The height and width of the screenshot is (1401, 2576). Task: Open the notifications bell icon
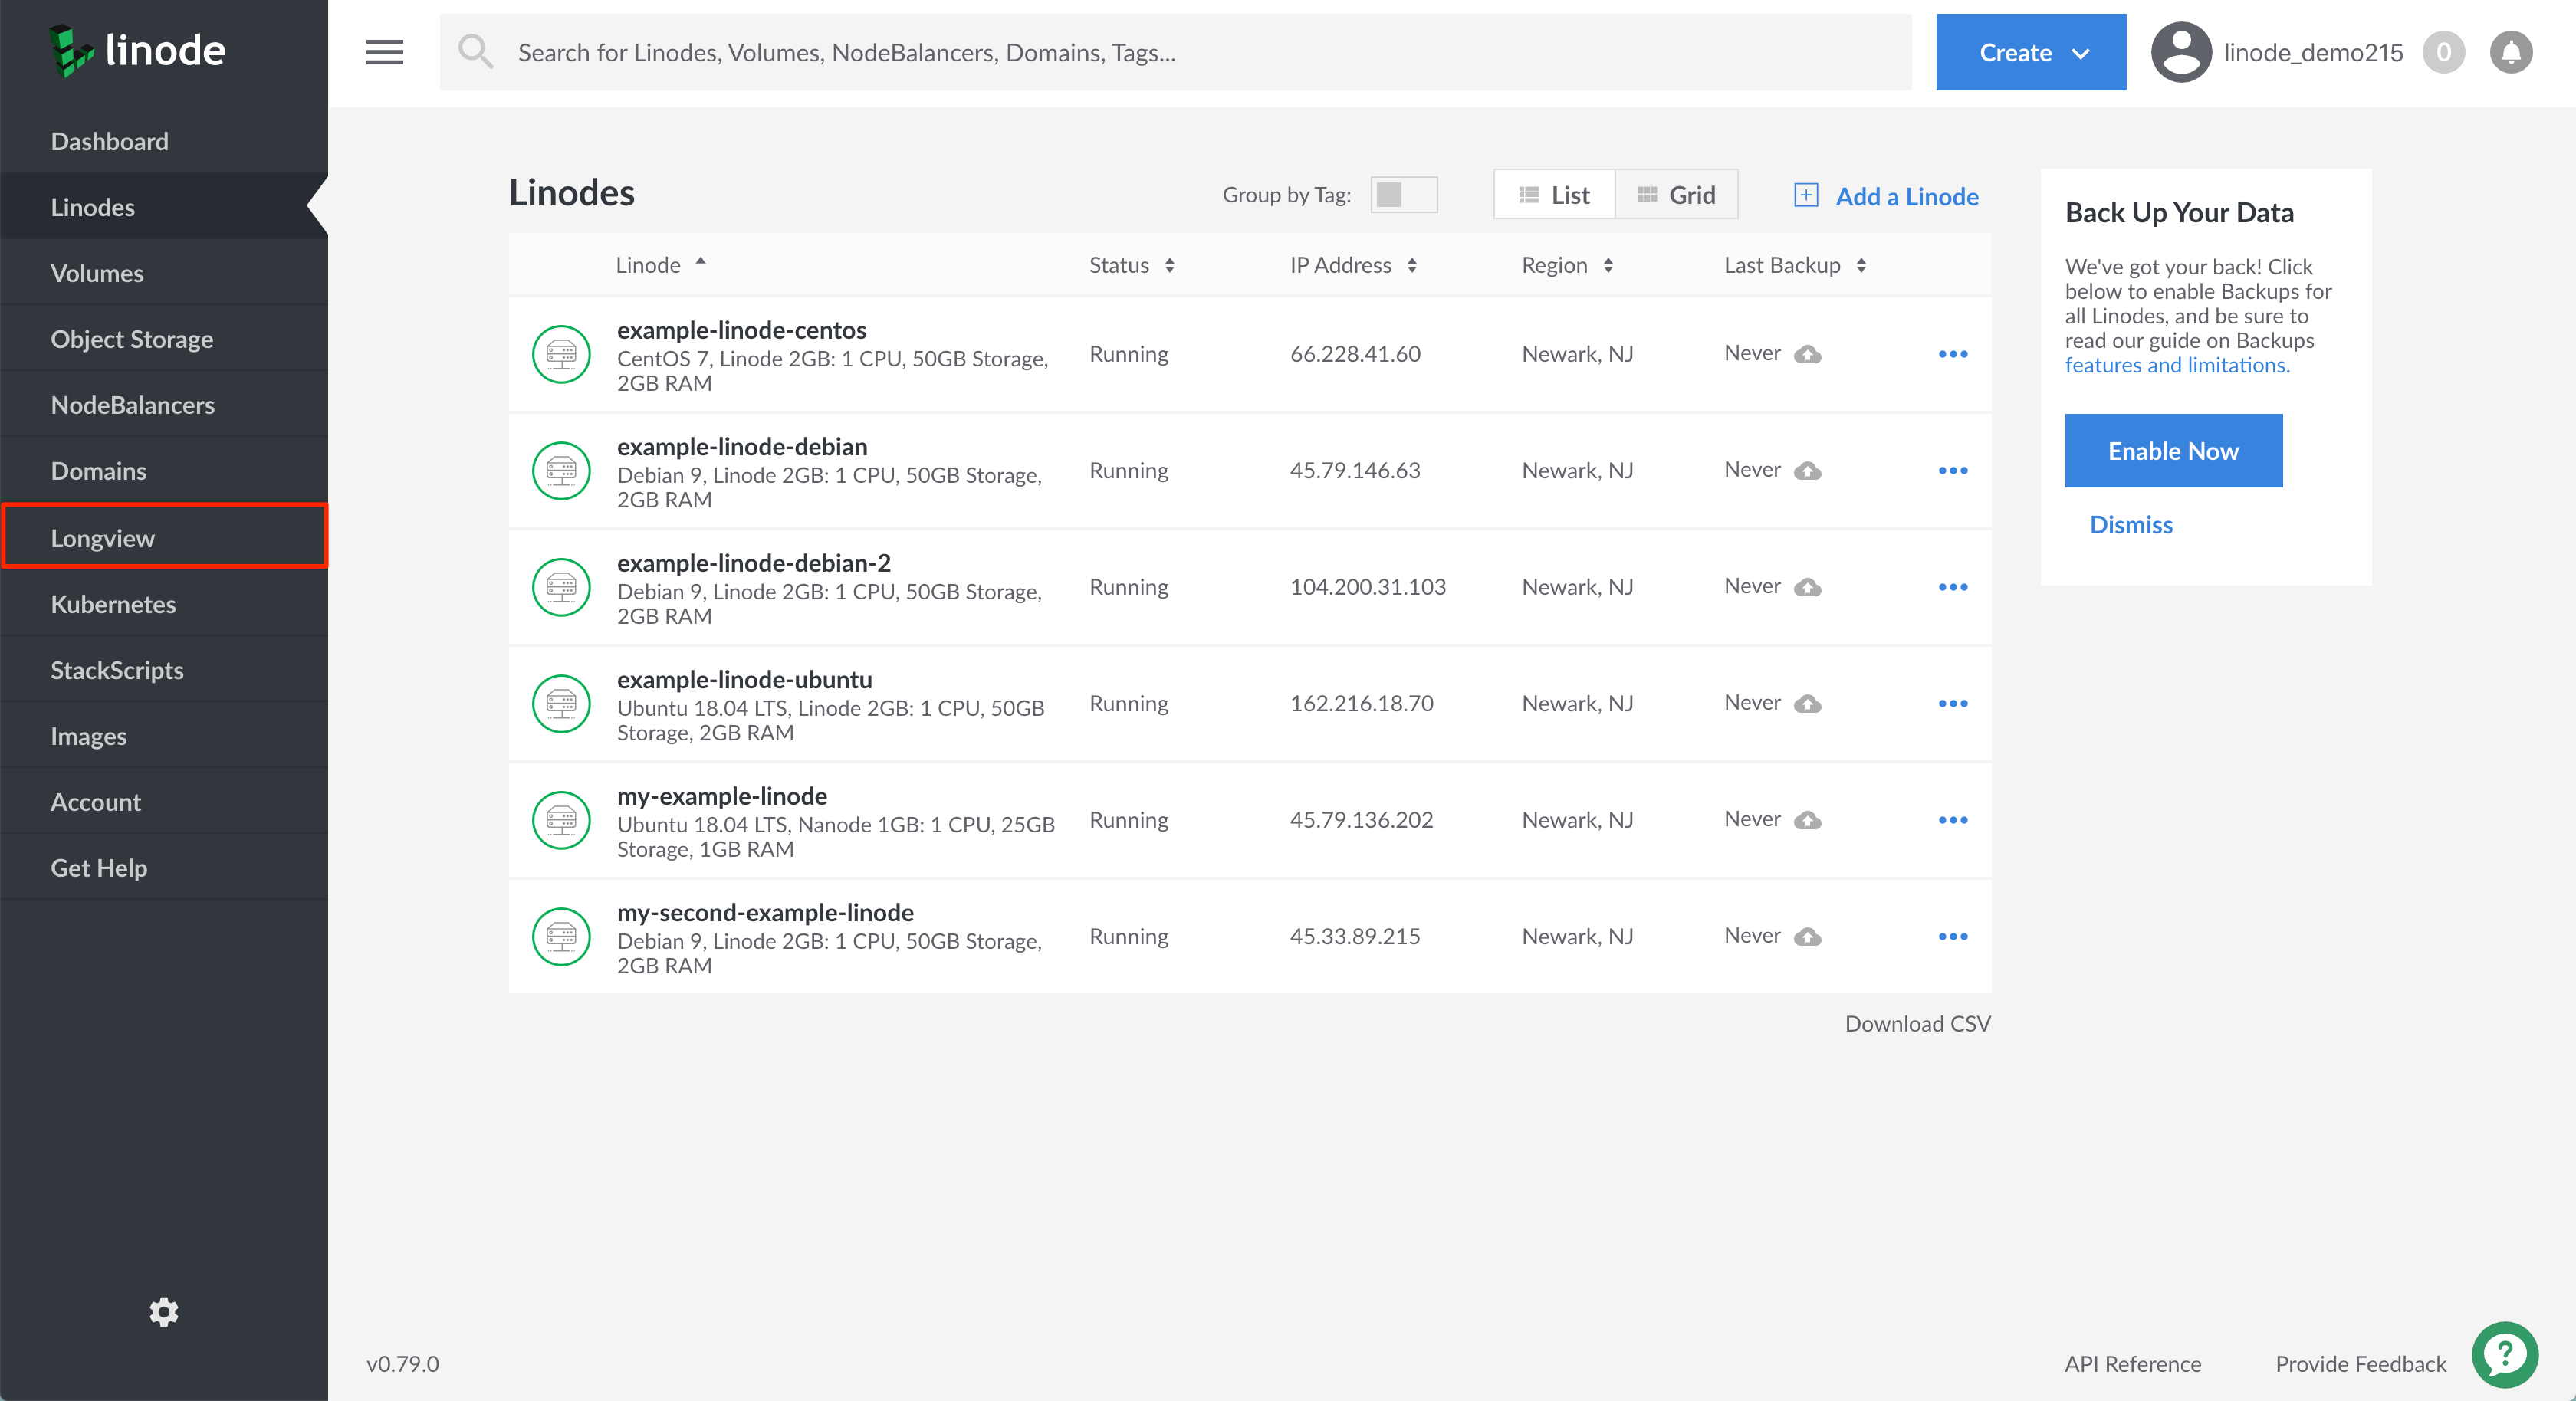(2510, 52)
